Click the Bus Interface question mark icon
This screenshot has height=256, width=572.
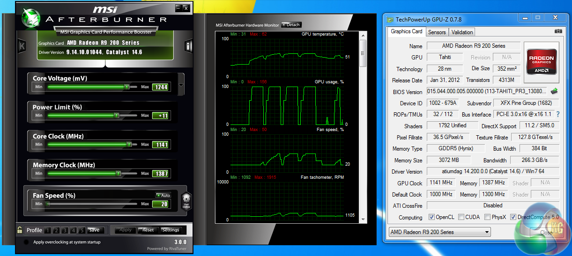[558, 114]
